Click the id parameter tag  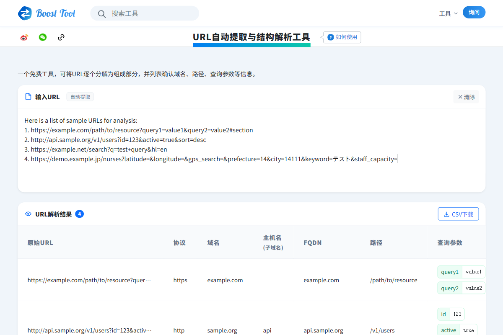[443, 314]
